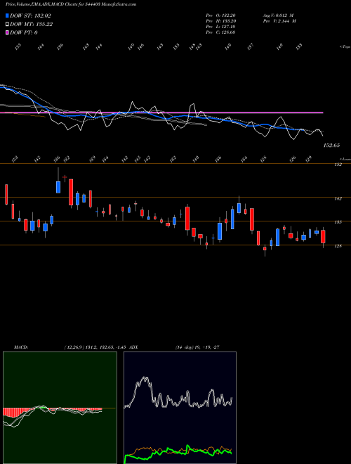
Task: Click inside the dark-blue ADX indicator panel
Action: (180, 408)
